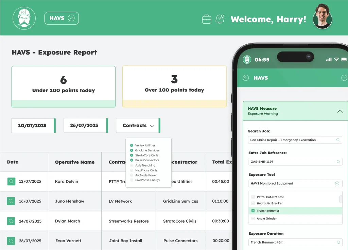Screen dimensions: 348x250
Task: Tap the more options icon in phone header
Action: tap(344, 78)
